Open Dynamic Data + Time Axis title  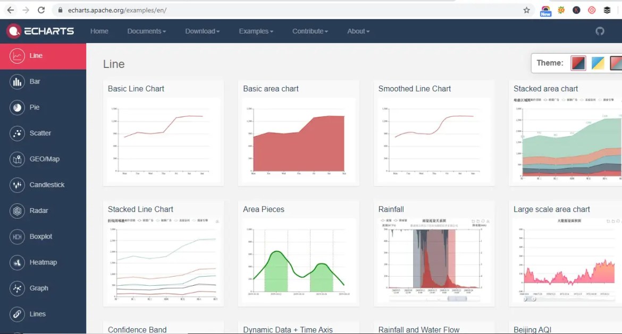[x=288, y=330]
